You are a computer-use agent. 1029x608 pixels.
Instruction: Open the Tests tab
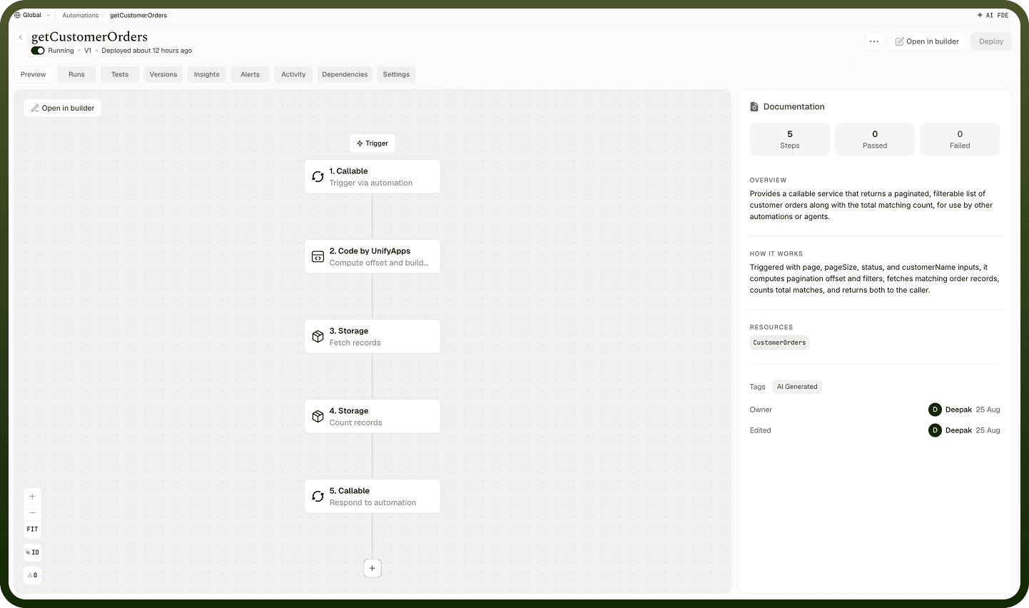pyautogui.click(x=120, y=74)
